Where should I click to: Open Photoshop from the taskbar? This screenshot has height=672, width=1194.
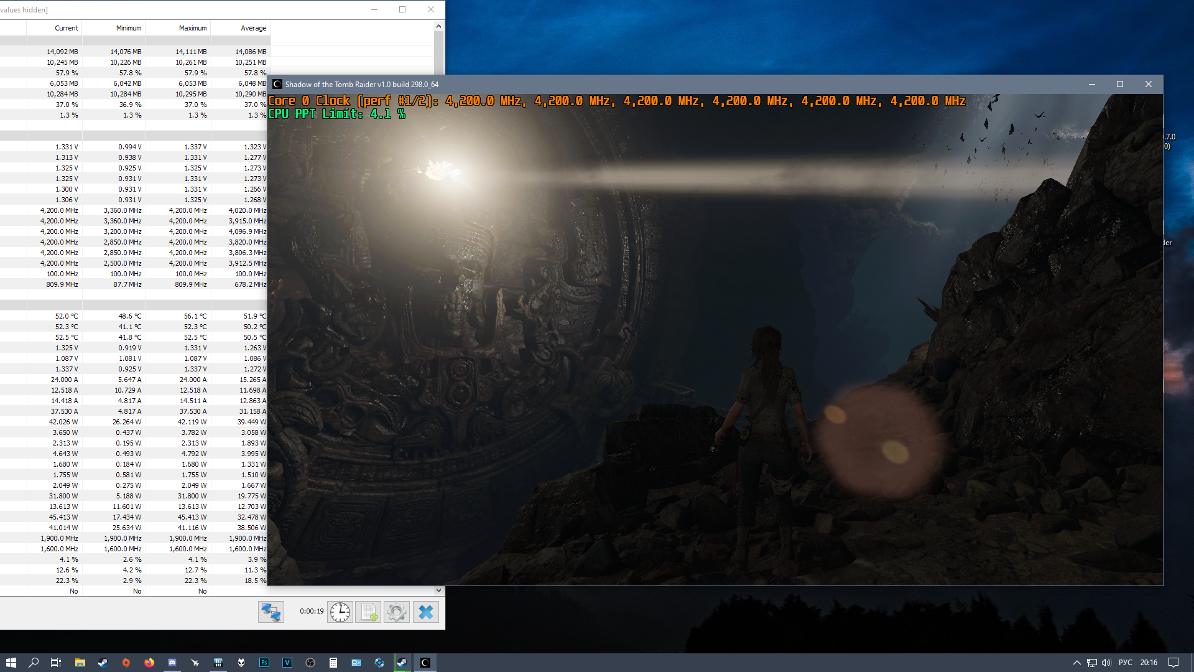coord(264,663)
